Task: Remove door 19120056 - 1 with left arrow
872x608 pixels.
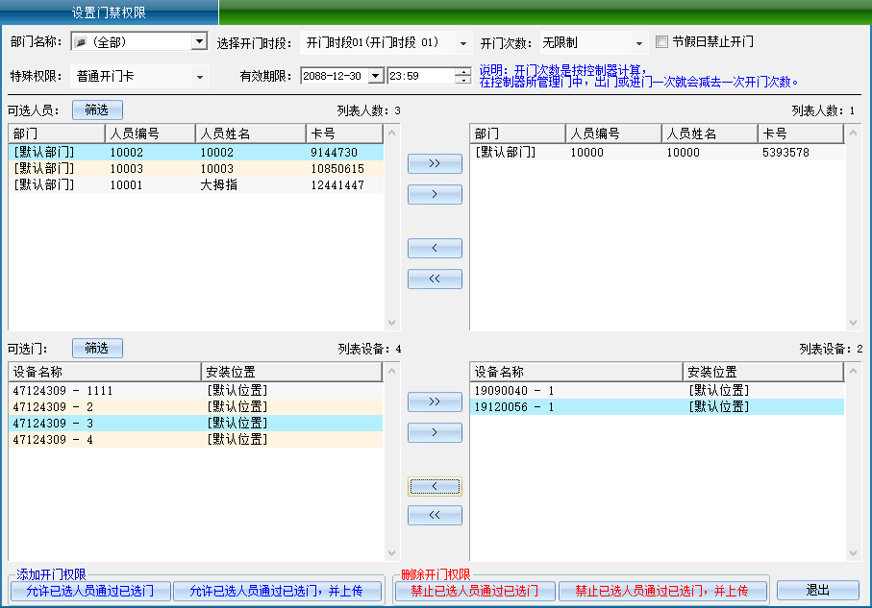Action: [x=434, y=486]
